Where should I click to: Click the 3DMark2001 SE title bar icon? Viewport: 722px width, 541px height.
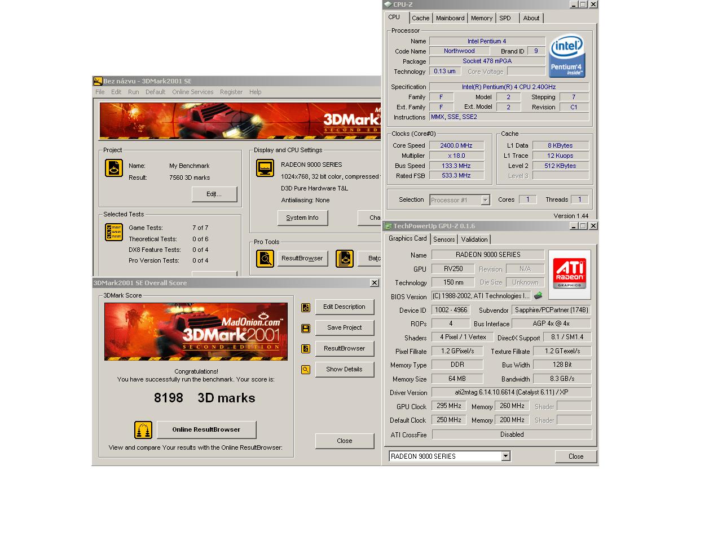(x=98, y=81)
